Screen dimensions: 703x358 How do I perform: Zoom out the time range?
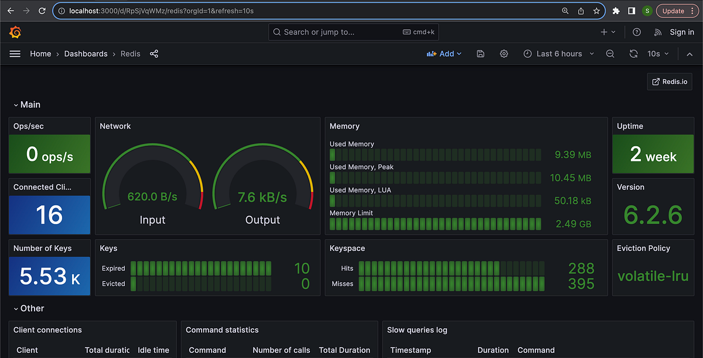pyautogui.click(x=610, y=53)
